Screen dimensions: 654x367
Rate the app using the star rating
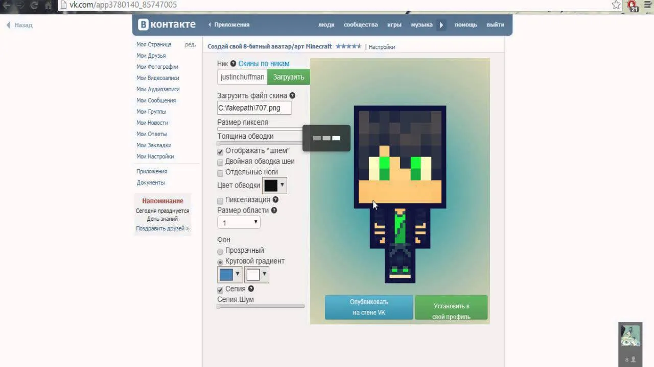[348, 46]
